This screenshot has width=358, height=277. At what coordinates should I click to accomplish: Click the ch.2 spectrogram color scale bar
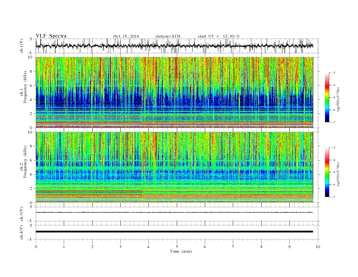pos(327,172)
